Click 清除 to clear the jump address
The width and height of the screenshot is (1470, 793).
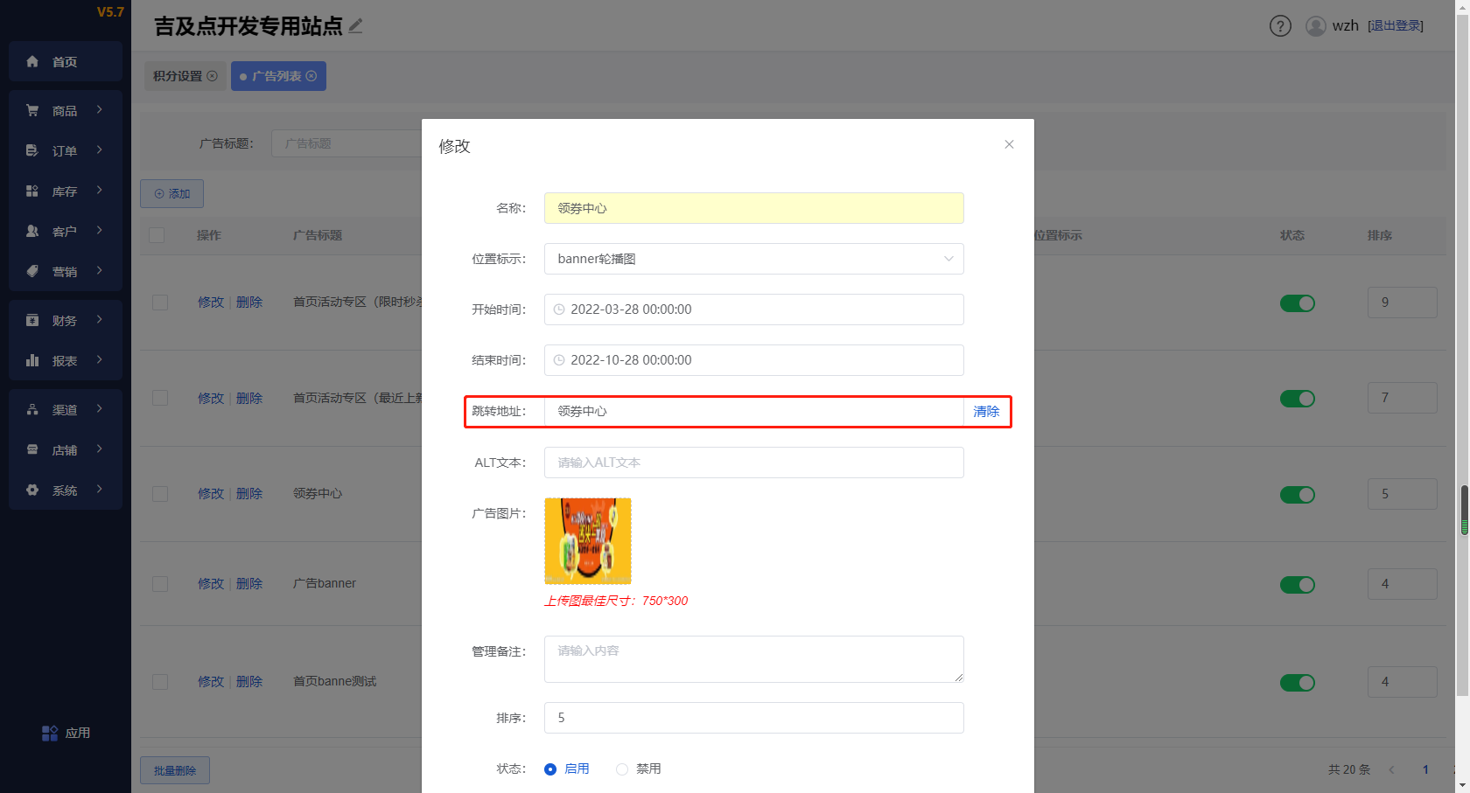click(986, 412)
